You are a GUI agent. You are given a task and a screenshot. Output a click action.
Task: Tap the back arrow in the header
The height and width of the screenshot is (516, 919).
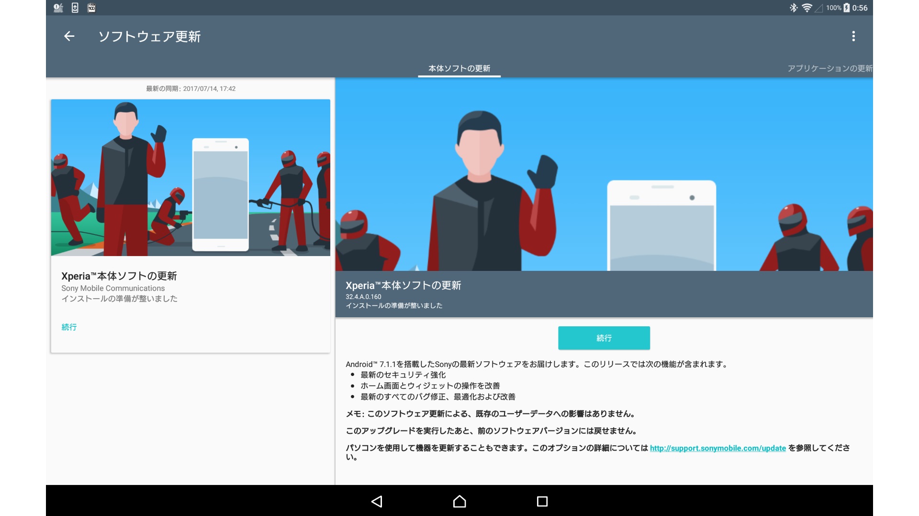click(69, 36)
